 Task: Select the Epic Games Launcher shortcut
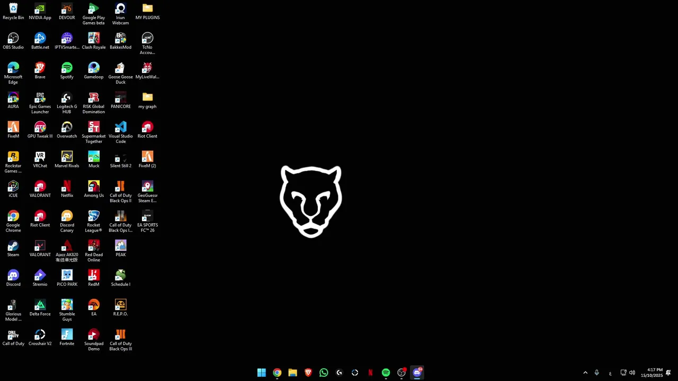(40, 103)
